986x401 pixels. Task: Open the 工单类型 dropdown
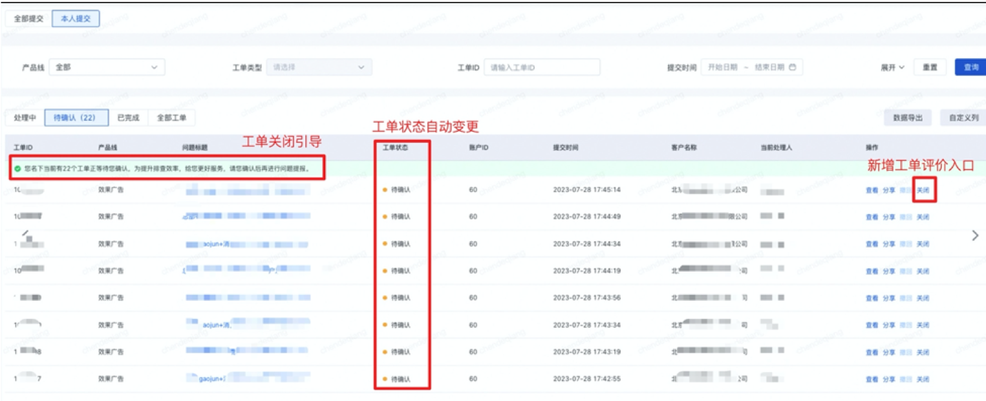(319, 67)
